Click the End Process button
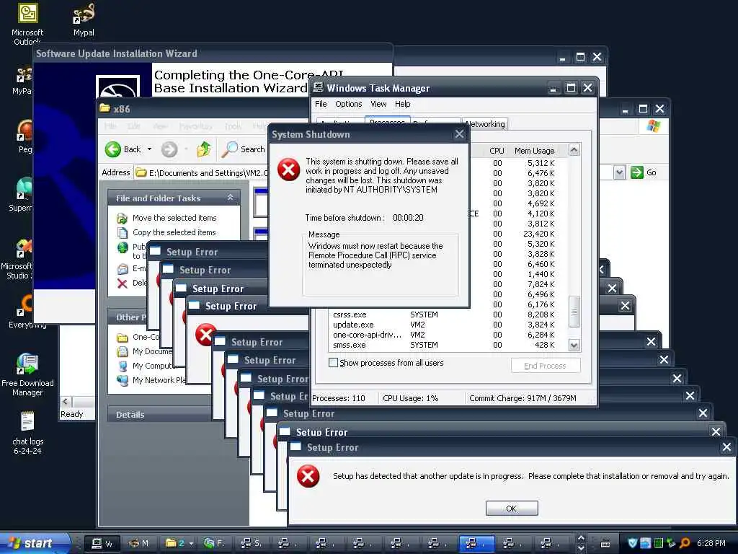738x554 pixels. coord(545,366)
